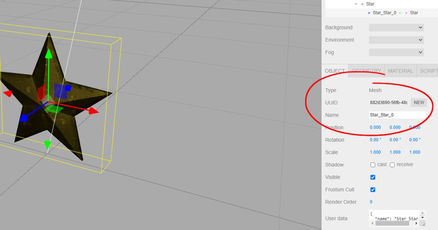Click the Background label
This screenshot has width=438, height=230.
339,28
